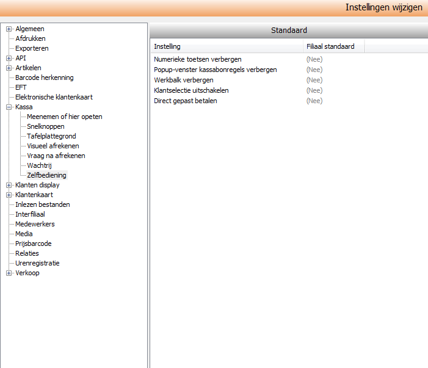Select Numerieke toetsen verbergen setting
The width and height of the screenshot is (428, 368).
198,59
